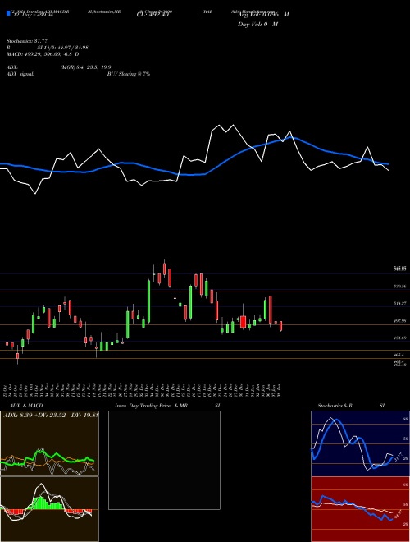Image resolution: width=410 pixels, height=542 pixels.
Task: Click the tallest green candlestick in early December
Action: (x=148, y=301)
